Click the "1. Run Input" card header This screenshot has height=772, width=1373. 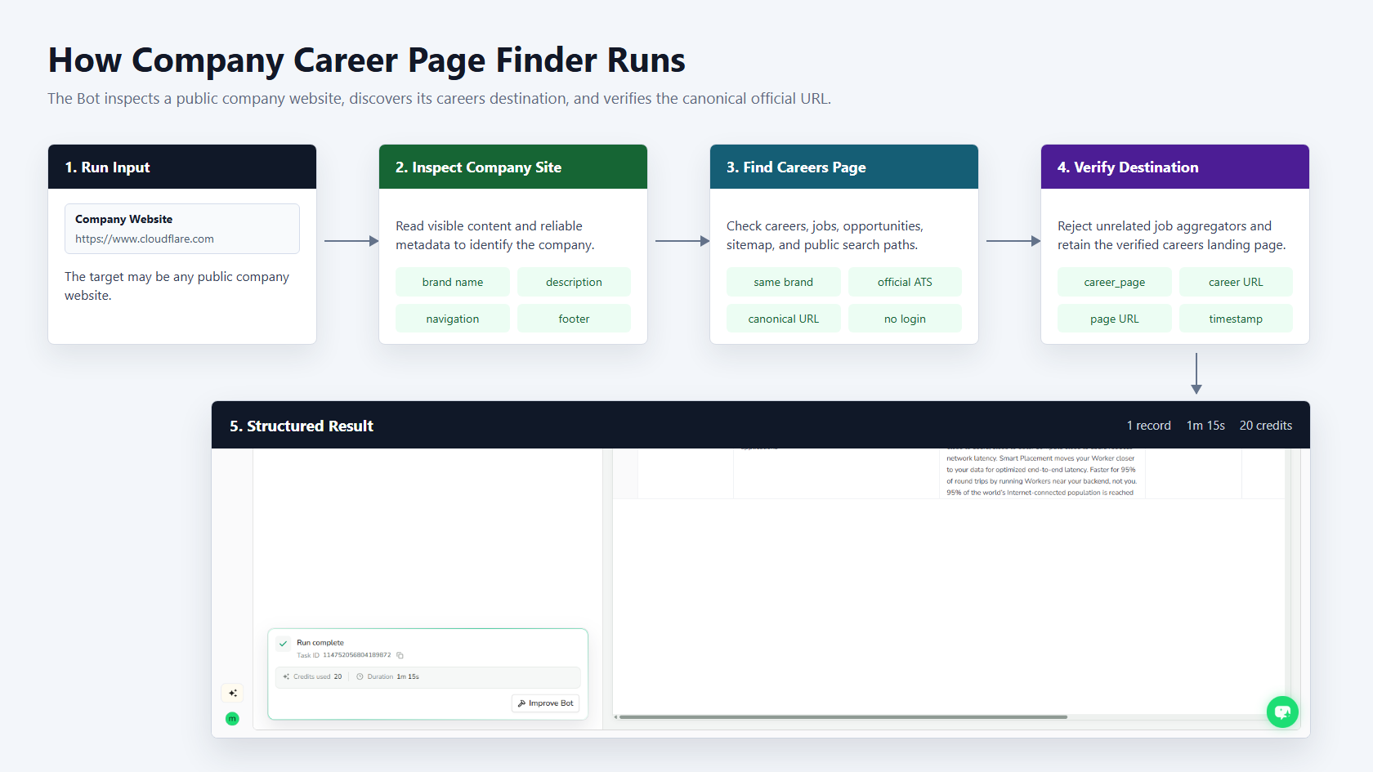[x=182, y=167]
